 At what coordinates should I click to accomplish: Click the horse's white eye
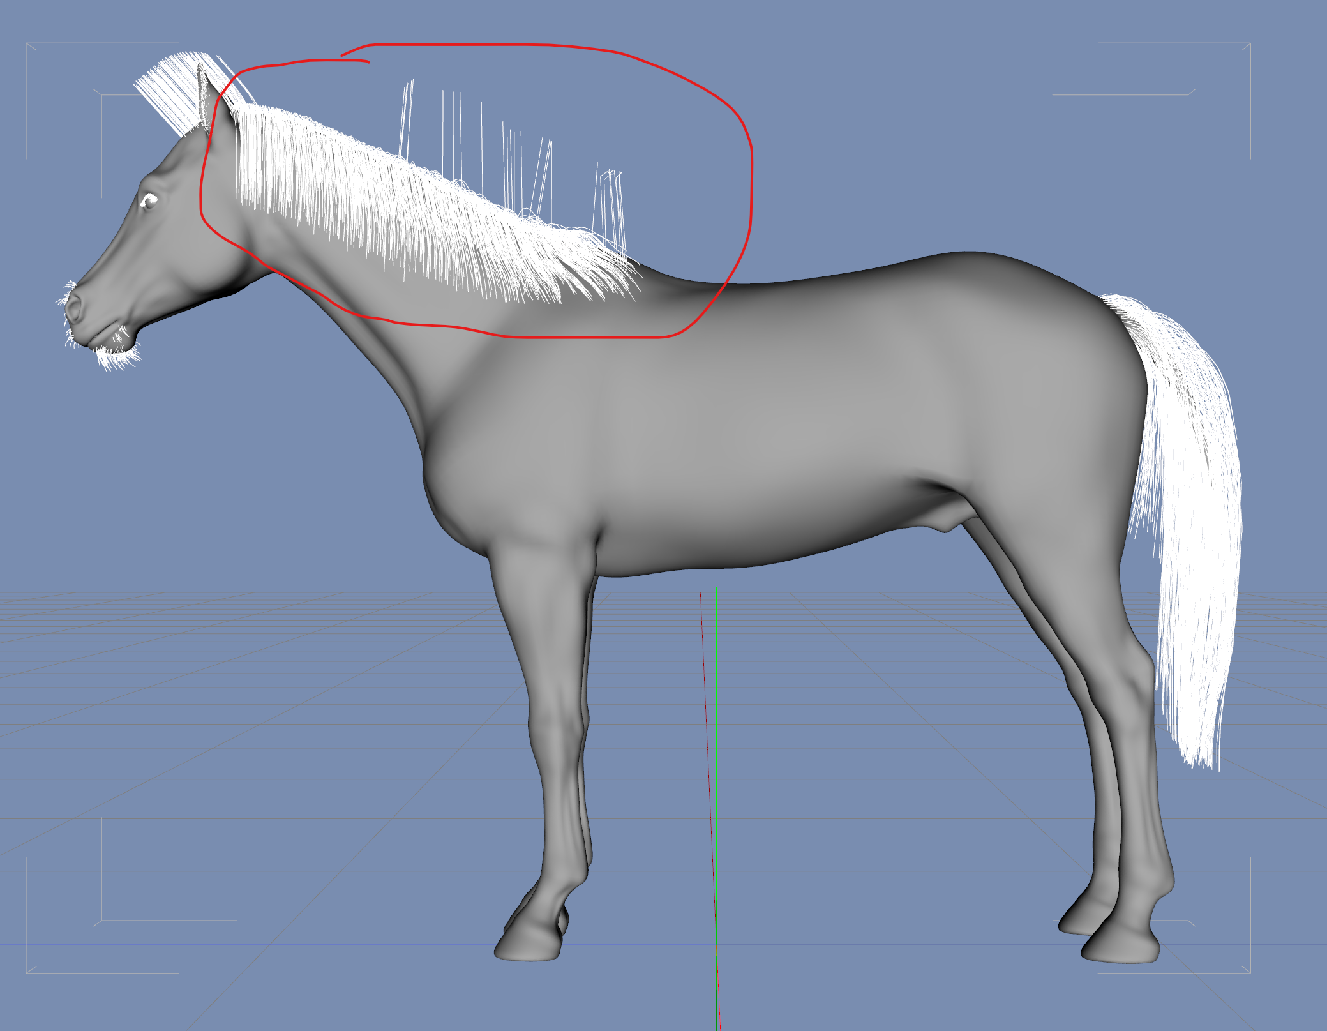[x=149, y=200]
